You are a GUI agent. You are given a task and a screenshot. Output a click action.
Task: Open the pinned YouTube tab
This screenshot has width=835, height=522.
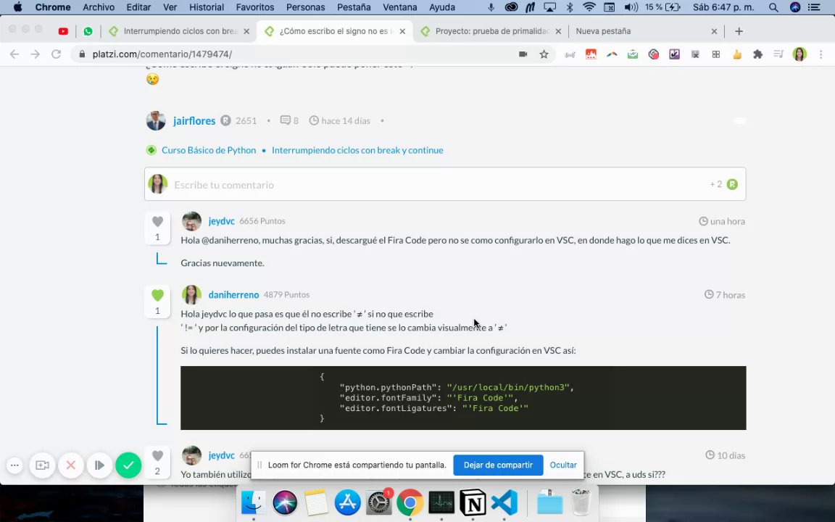(x=63, y=31)
